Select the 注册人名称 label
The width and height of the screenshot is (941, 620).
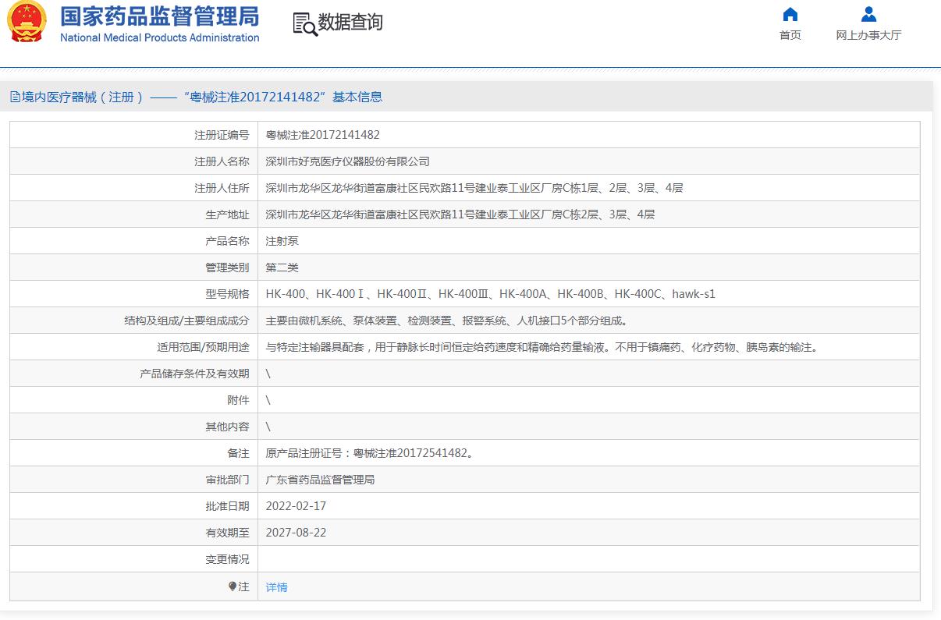[x=222, y=161]
